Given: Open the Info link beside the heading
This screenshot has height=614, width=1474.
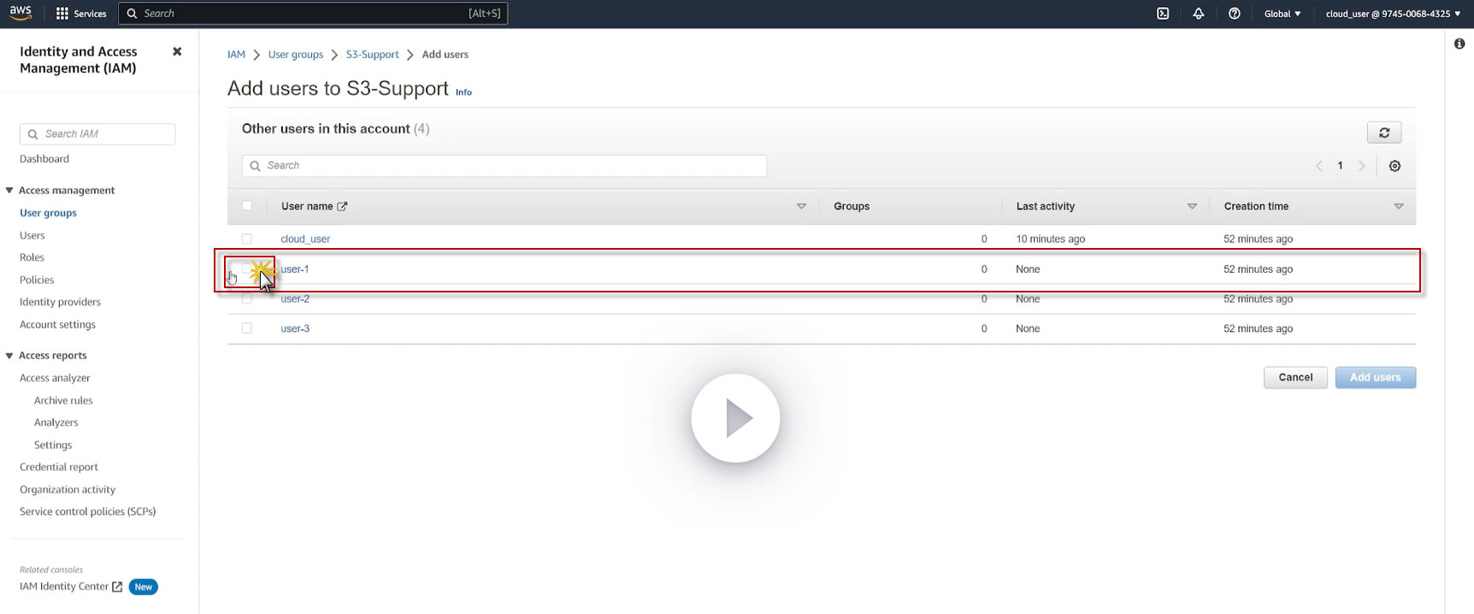Looking at the screenshot, I should pyautogui.click(x=463, y=92).
